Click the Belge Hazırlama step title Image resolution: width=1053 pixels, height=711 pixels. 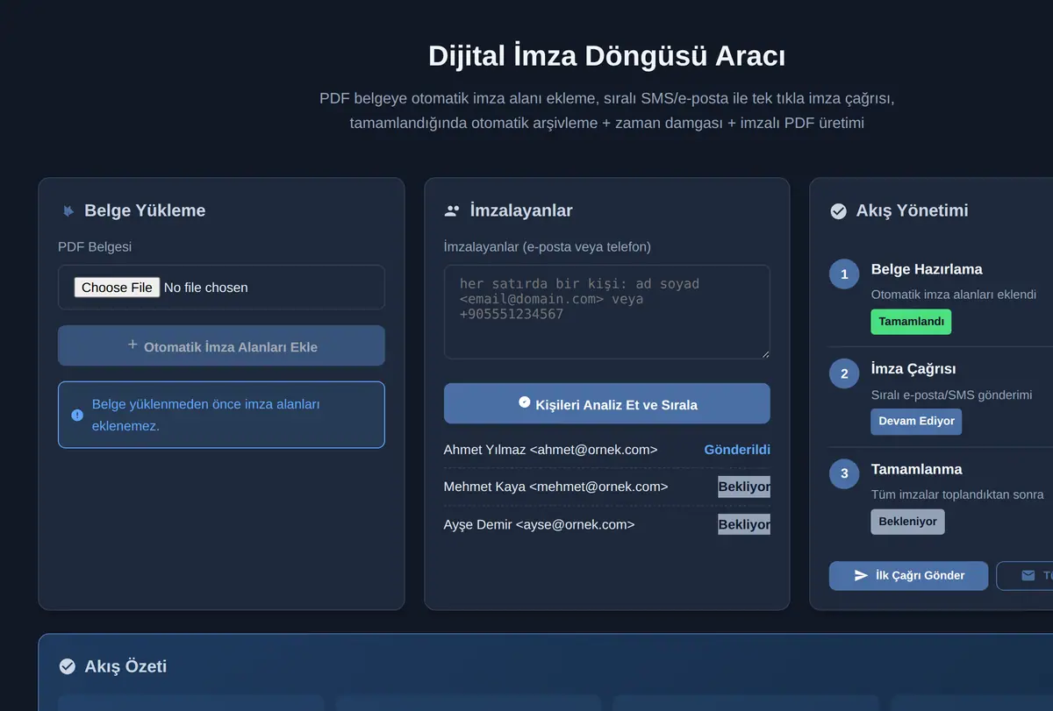click(927, 269)
